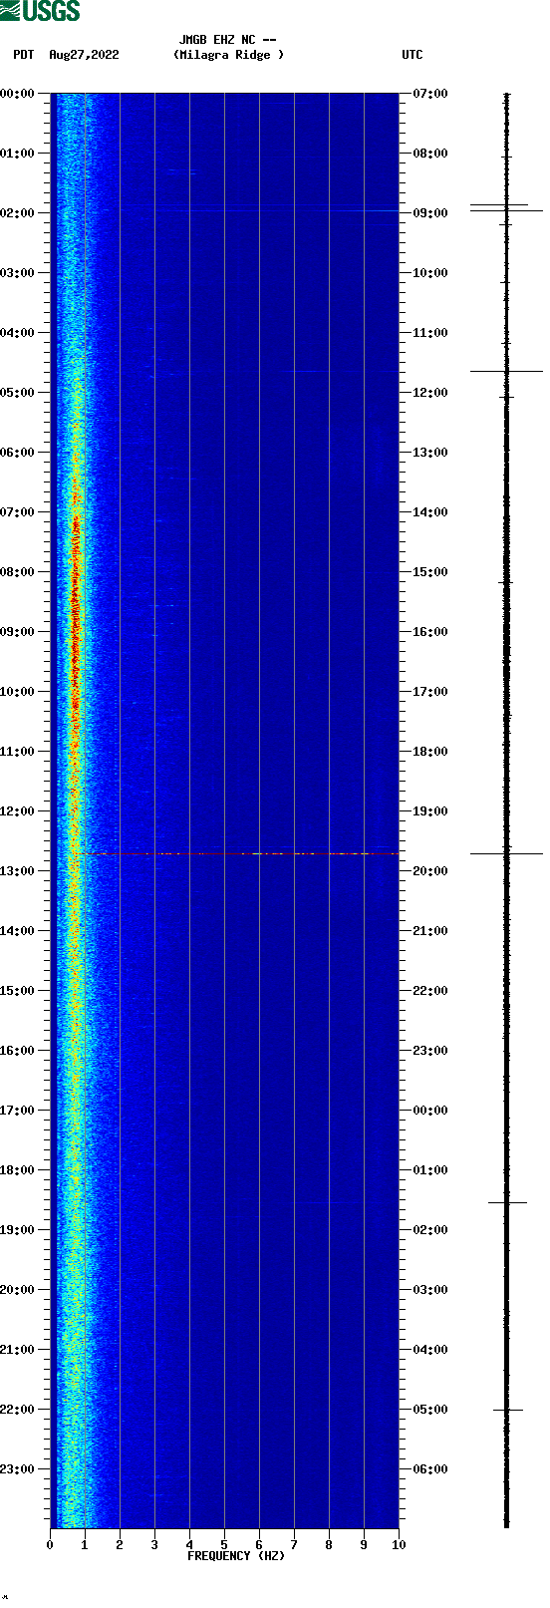This screenshot has width=550, height=1608.
Task: Click the 8 Hz frequency tick label
Action: (x=329, y=1545)
